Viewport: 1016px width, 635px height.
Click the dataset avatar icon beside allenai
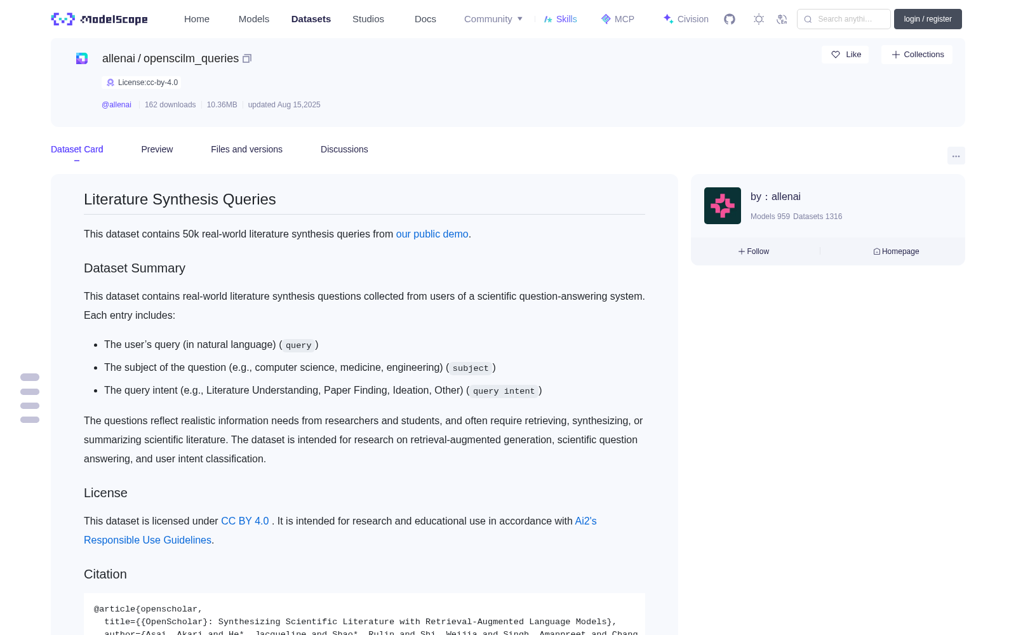82,58
